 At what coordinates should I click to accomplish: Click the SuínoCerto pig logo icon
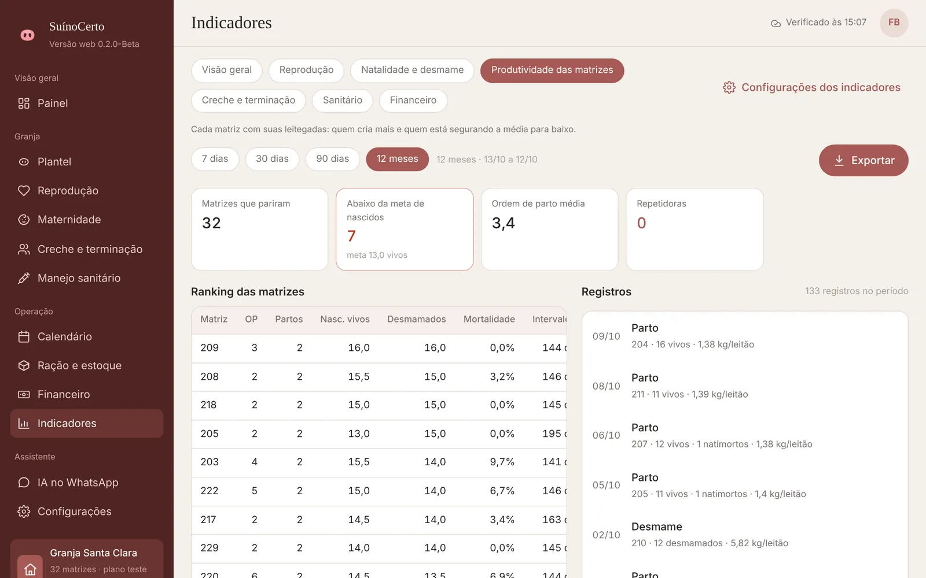click(x=27, y=35)
